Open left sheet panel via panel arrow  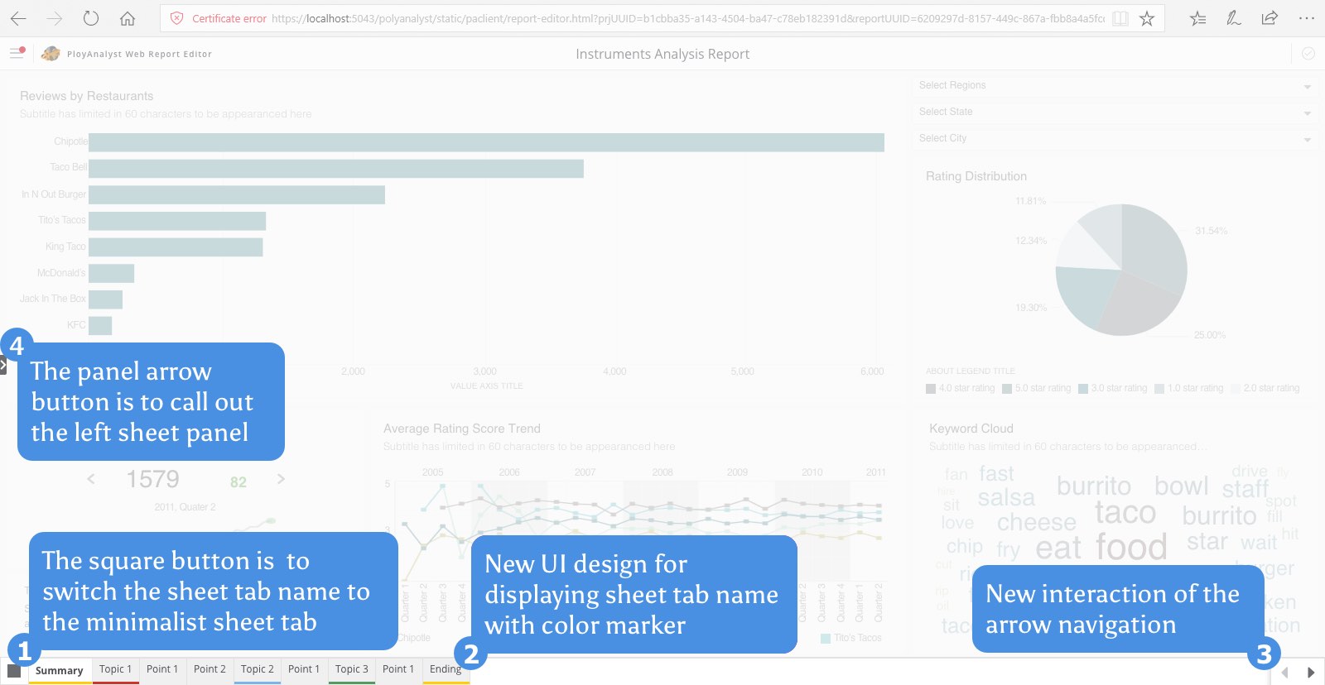[3, 365]
